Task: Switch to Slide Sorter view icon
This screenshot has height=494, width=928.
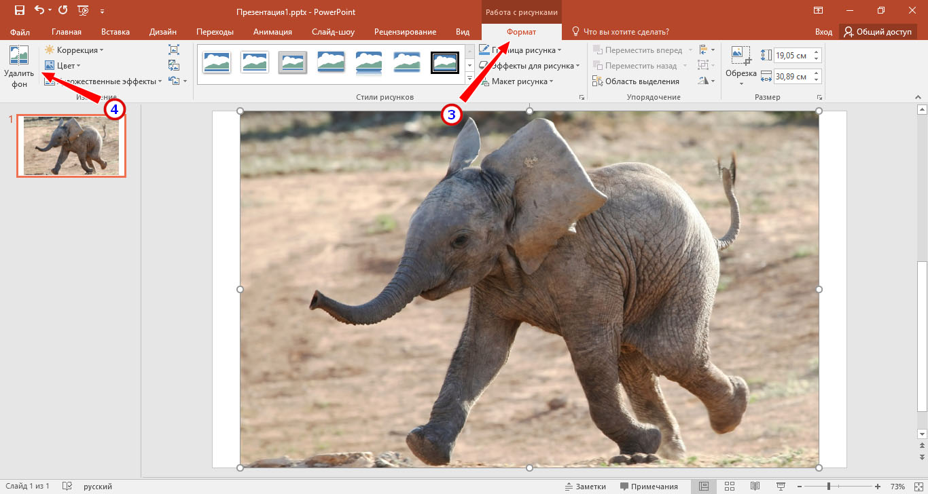Action: pyautogui.click(x=729, y=487)
